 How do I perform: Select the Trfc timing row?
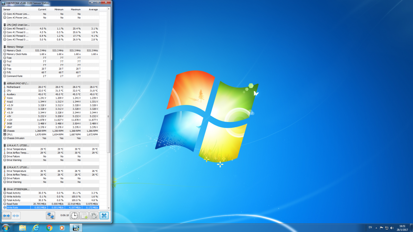pos(51,73)
